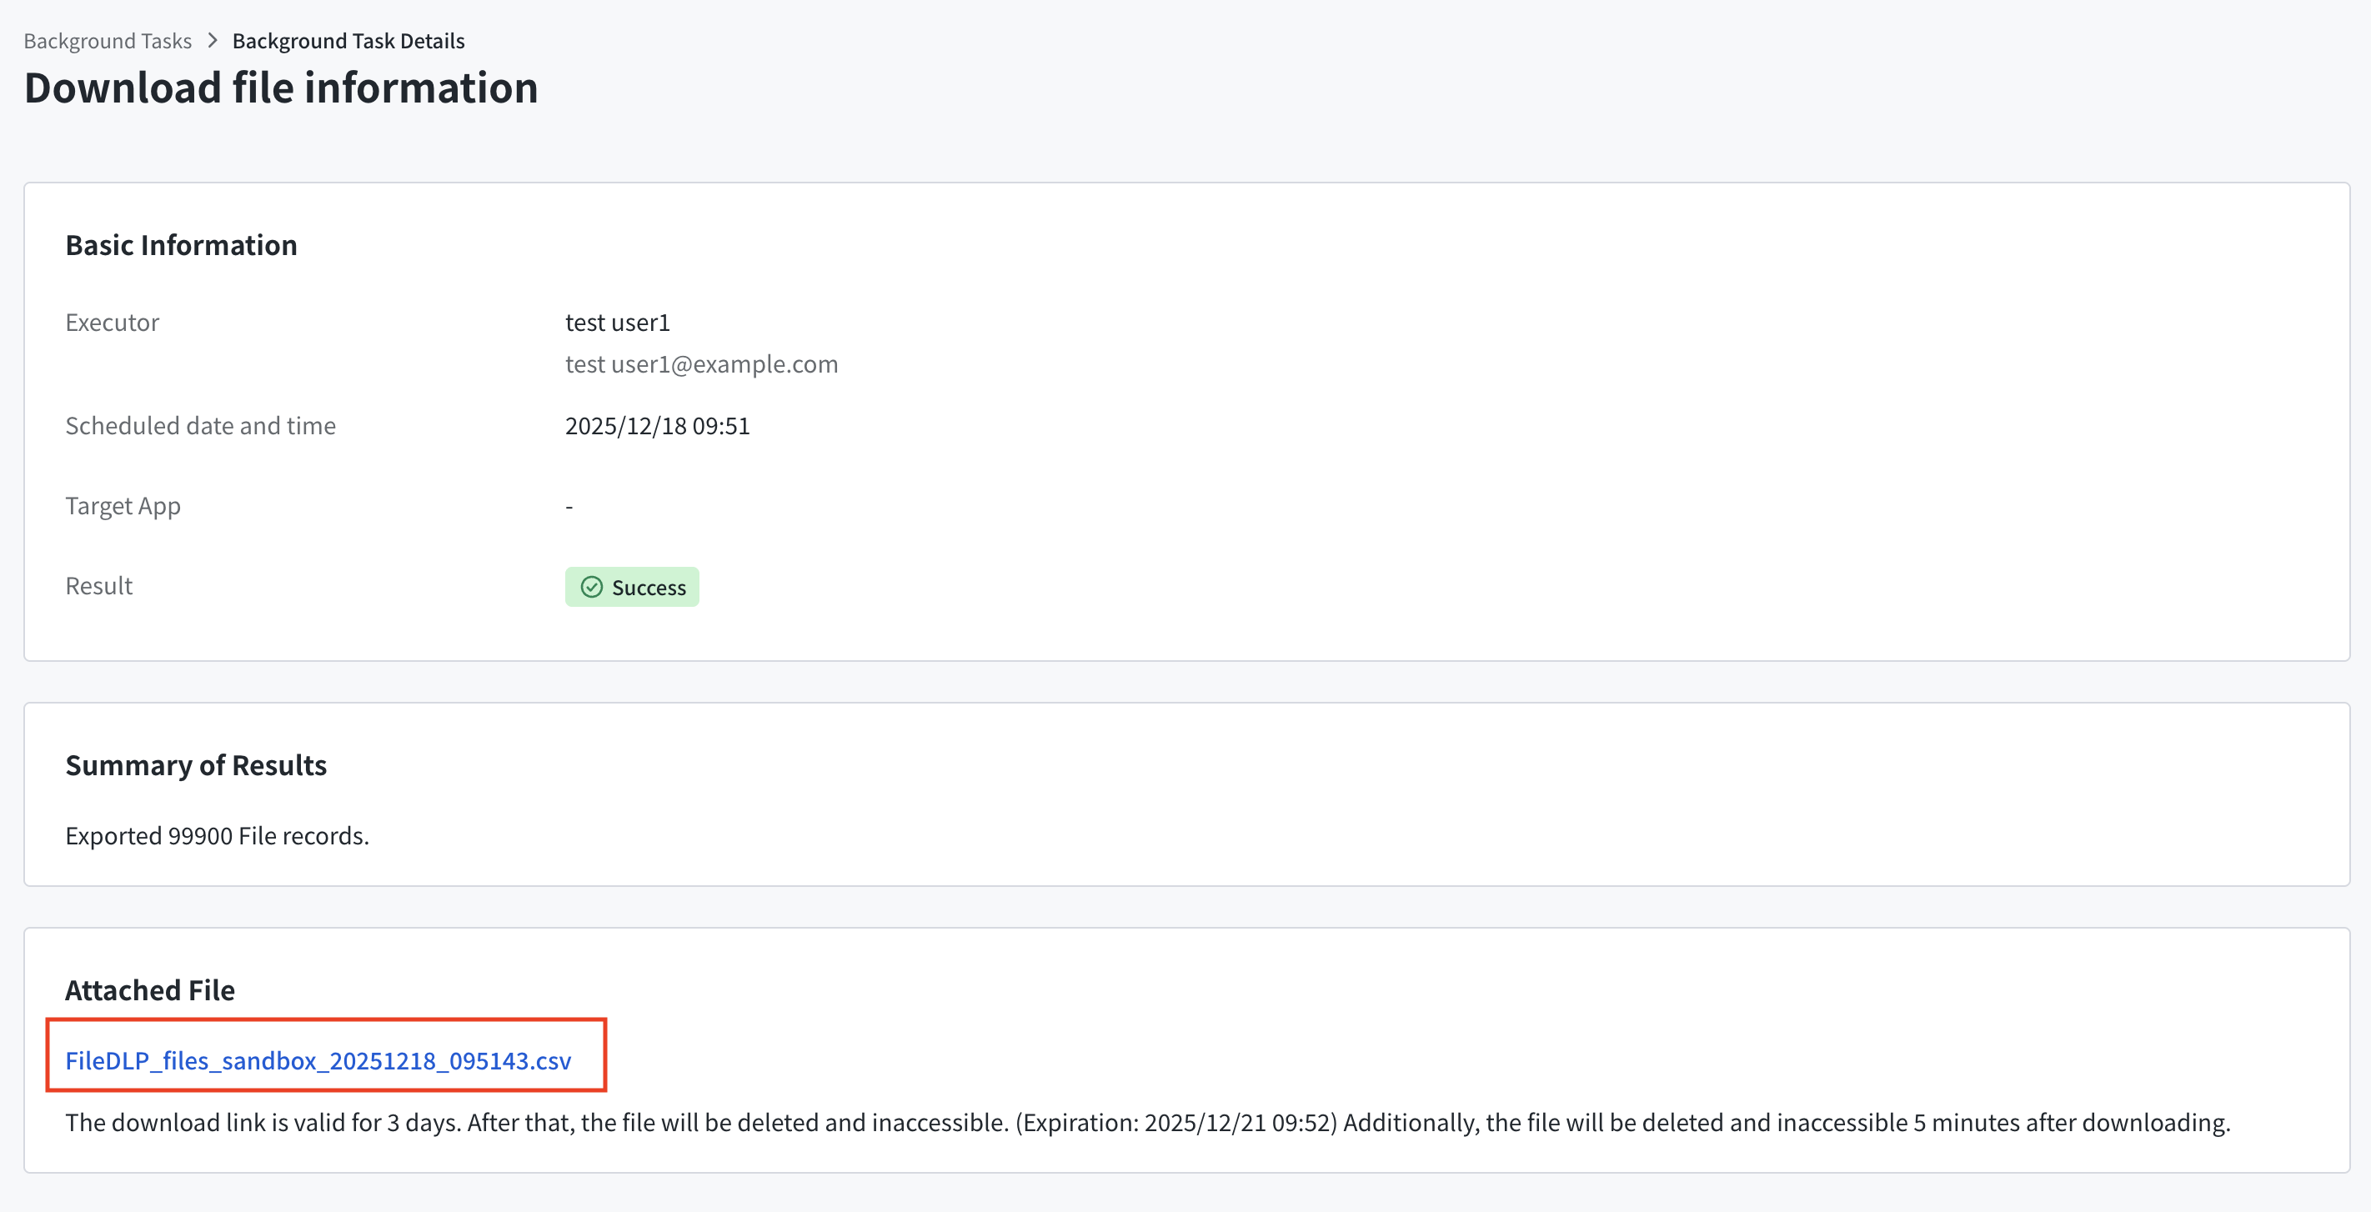This screenshot has width=2371, height=1212.
Task: Click the green checkmark icon in Success badge
Action: tap(592, 587)
